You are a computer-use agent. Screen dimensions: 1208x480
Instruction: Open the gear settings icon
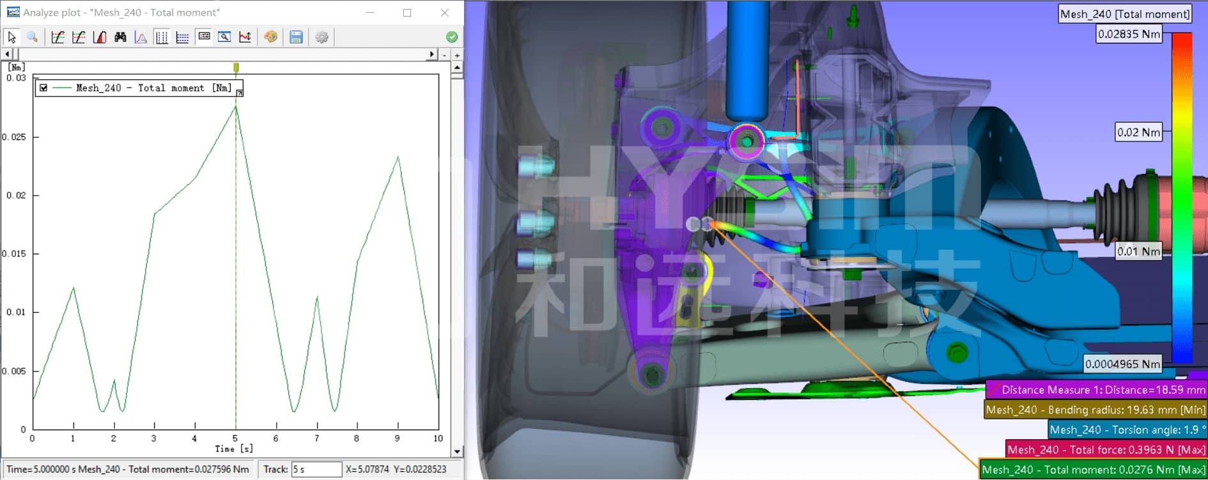[321, 37]
